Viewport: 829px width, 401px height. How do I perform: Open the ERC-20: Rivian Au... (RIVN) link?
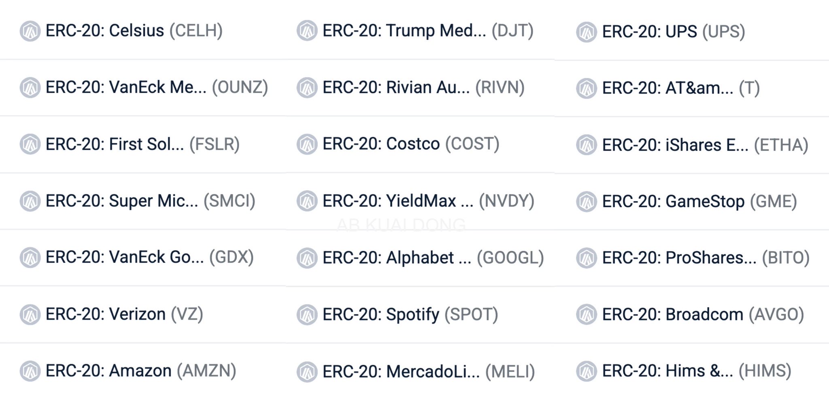pos(423,88)
